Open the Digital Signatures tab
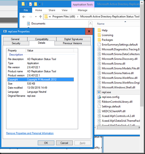Viewport: 145px width, 154px height. (73, 39)
